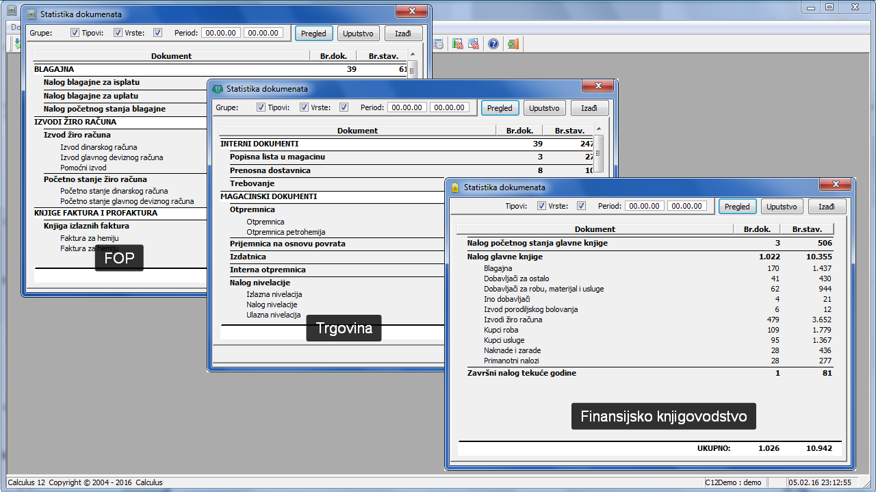Click the second percent report toolbar icon
Image resolution: width=876 pixels, height=492 pixels.
pos(474,44)
